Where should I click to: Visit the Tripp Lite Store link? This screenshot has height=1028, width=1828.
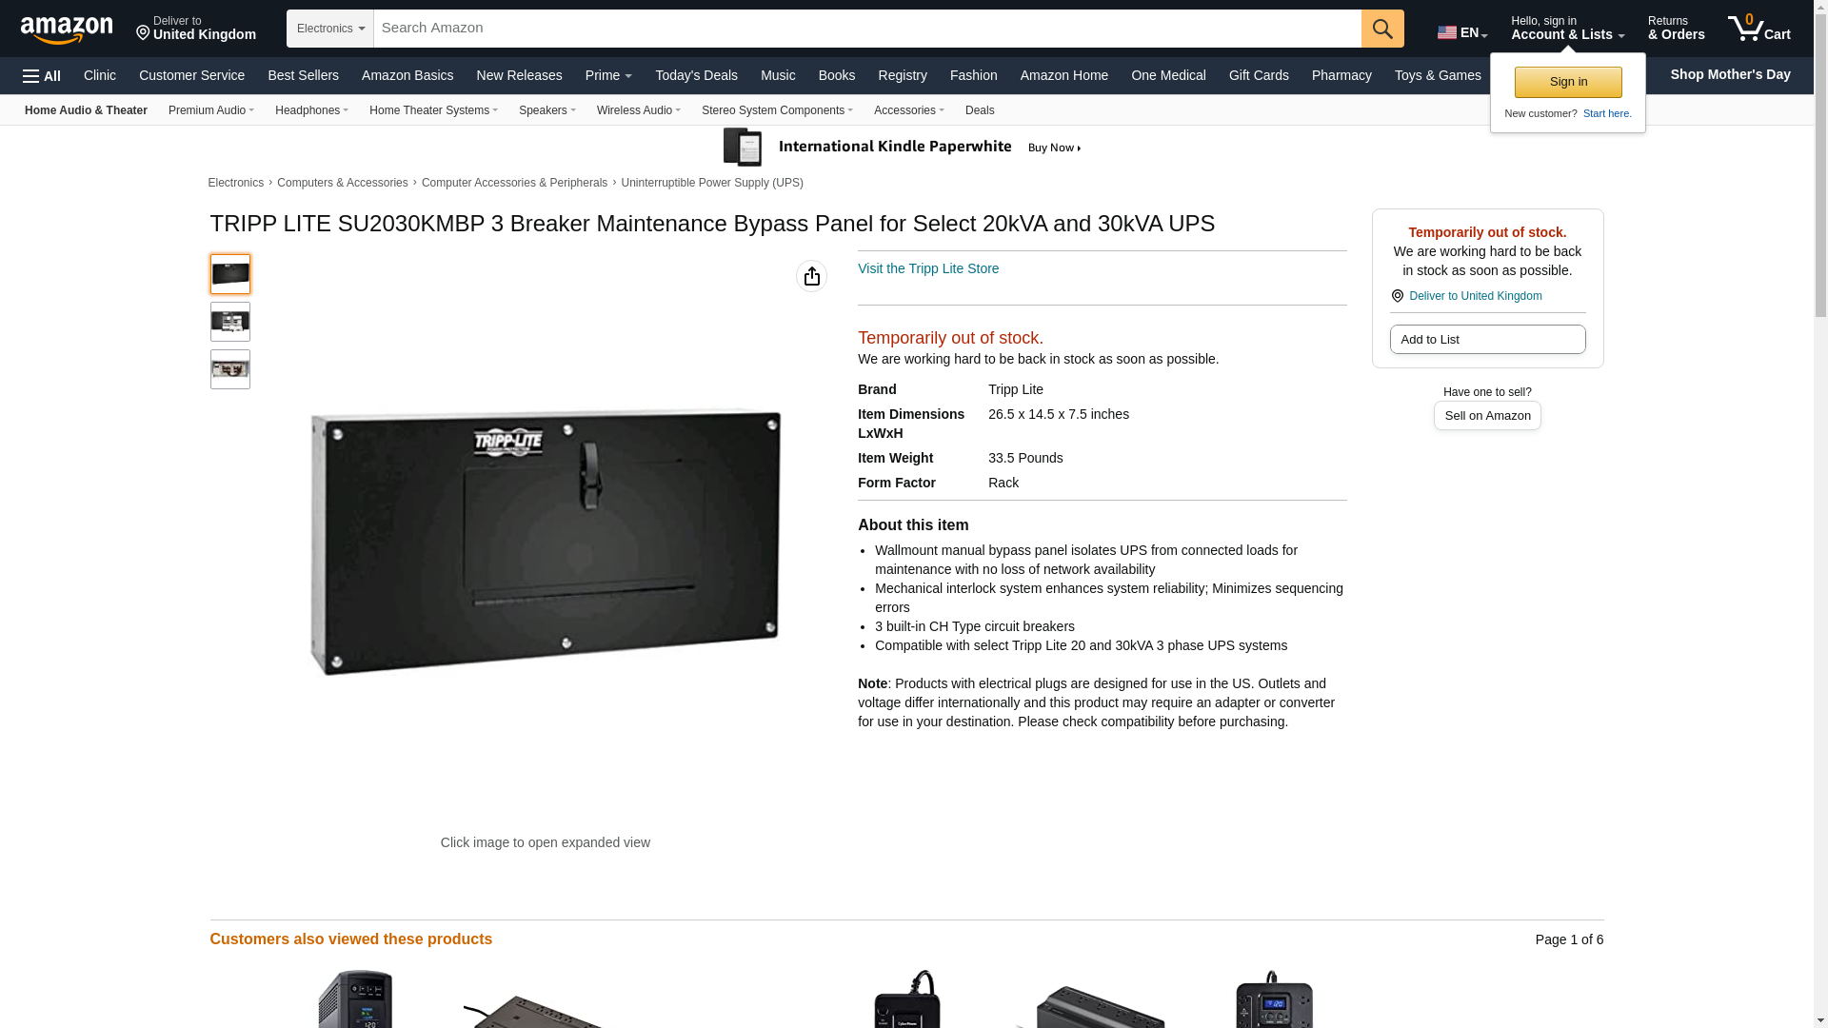[928, 268]
